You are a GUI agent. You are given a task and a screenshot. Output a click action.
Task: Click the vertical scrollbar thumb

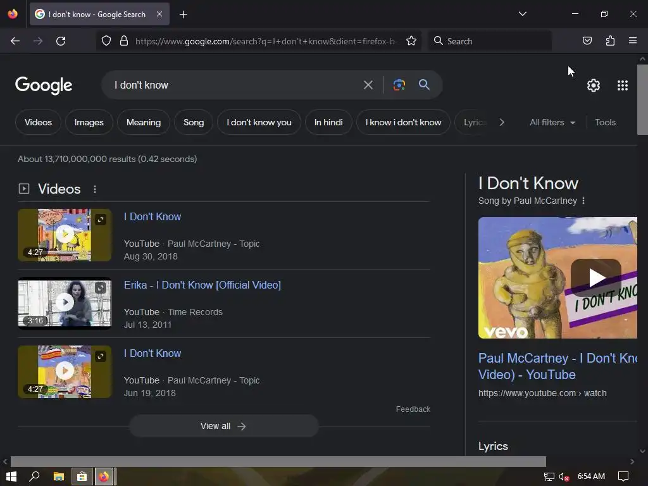642,99
